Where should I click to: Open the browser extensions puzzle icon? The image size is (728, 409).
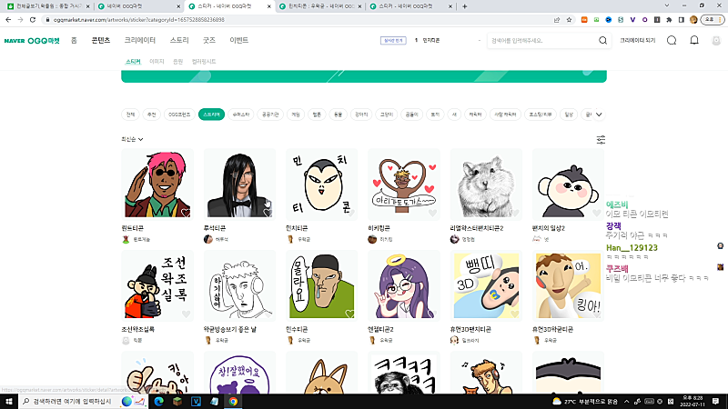(x=669, y=20)
